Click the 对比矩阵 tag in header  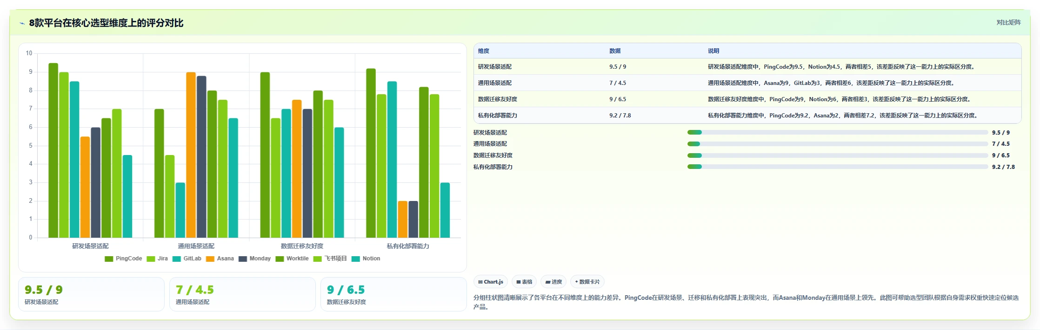[1008, 22]
